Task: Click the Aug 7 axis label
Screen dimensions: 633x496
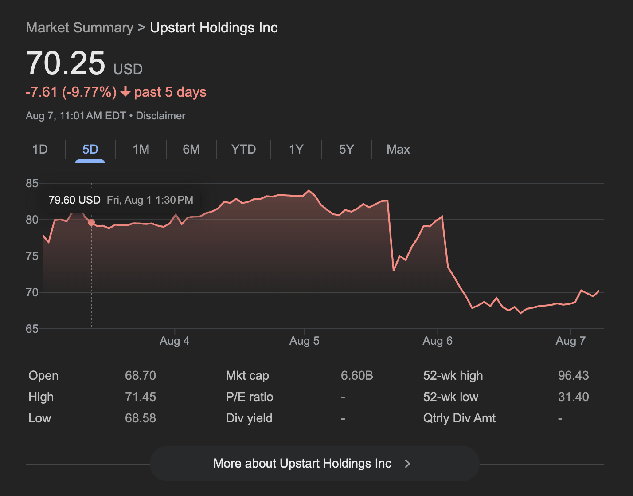Action: (570, 341)
